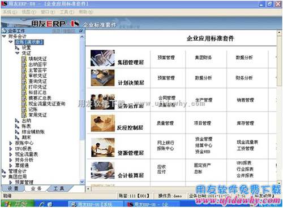Click 账套:111 status bar entry

(x=134, y=196)
